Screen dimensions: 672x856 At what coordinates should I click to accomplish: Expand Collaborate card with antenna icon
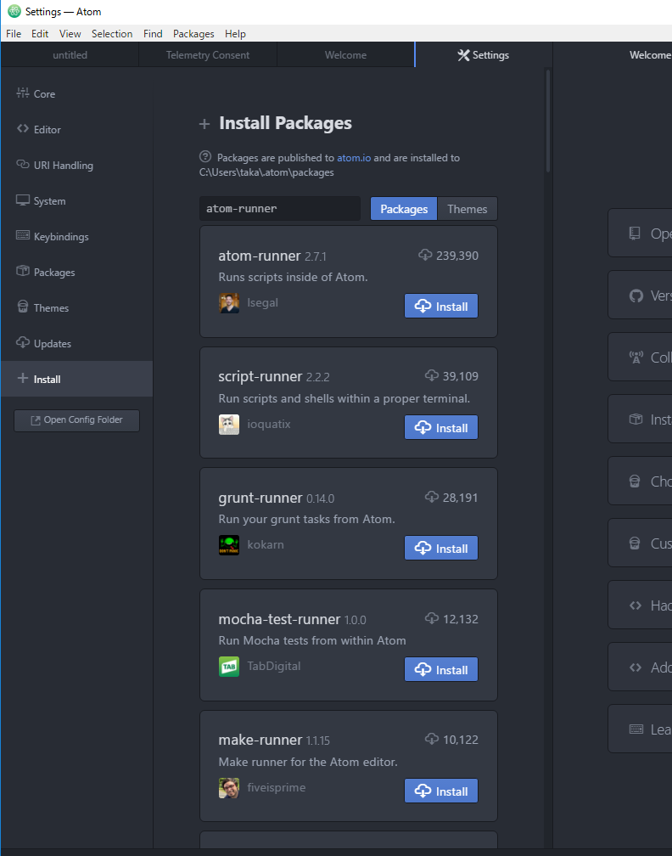[x=640, y=358]
